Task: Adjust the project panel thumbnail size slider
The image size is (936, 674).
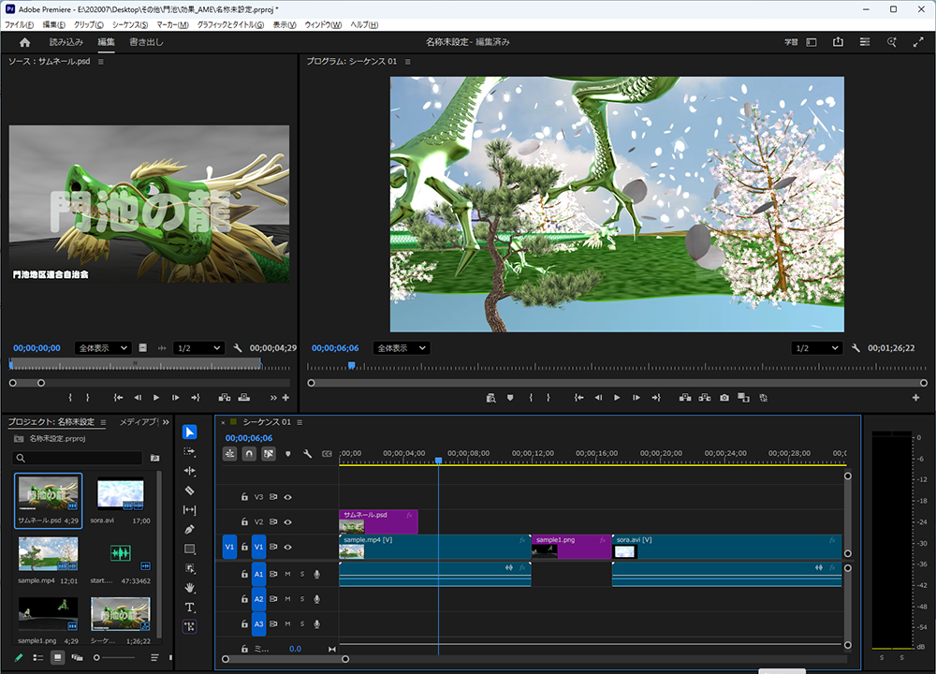Action: click(x=96, y=658)
